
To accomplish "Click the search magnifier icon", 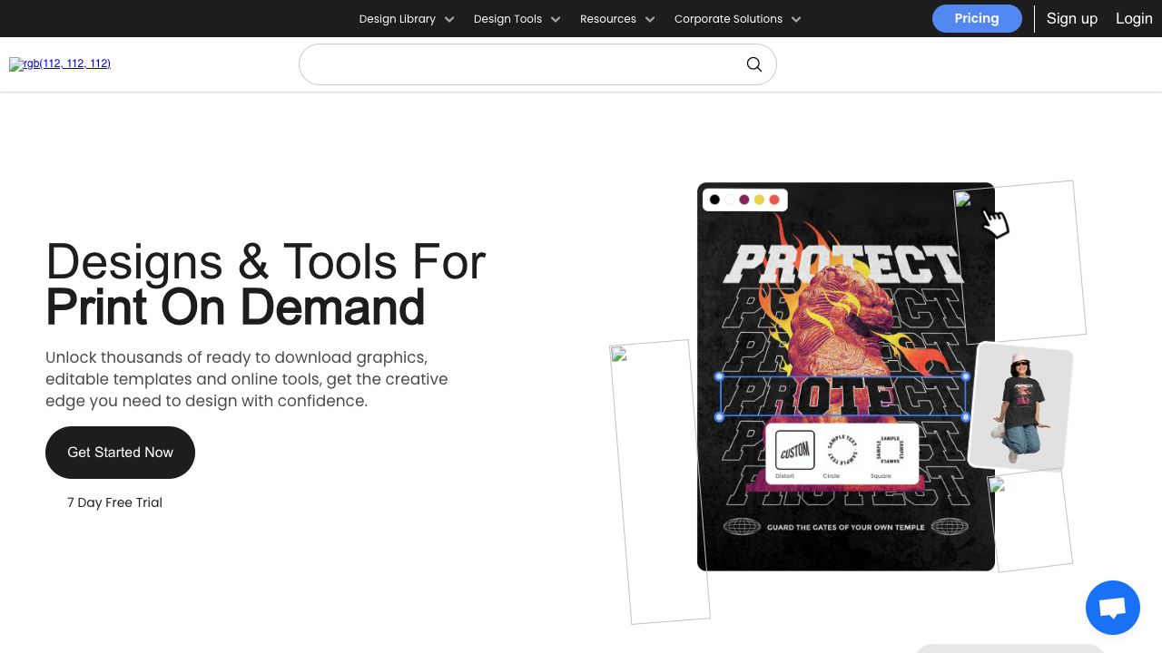I will [753, 64].
